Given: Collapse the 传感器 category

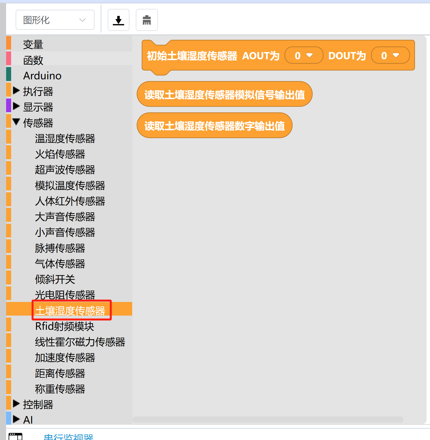Looking at the screenshot, I should coord(16,122).
